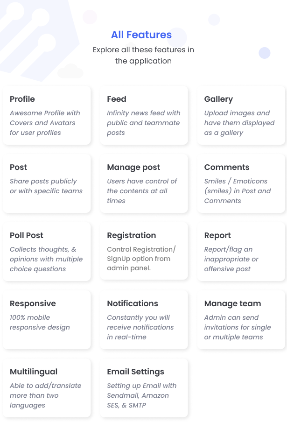The image size is (287, 436).
Task: Open the Gallery feature card
Action: click(241, 115)
